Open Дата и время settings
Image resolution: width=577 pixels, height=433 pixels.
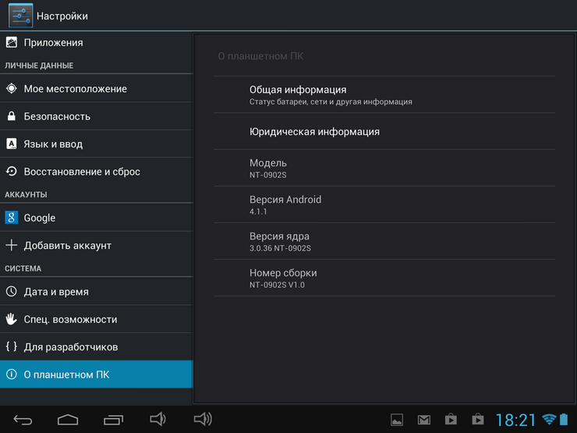coord(97,292)
